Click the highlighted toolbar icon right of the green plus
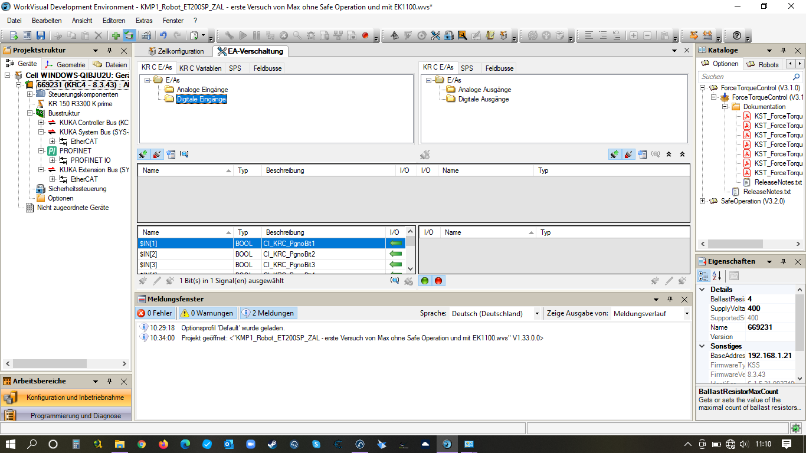The height and width of the screenshot is (453, 806). [x=129, y=35]
